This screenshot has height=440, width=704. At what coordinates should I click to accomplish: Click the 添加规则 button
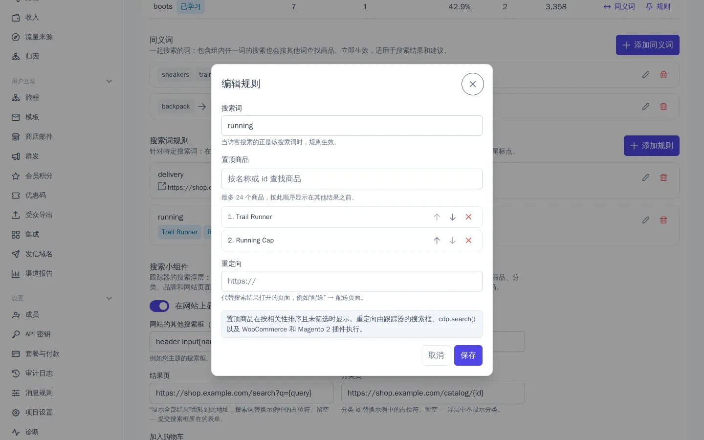click(652, 146)
